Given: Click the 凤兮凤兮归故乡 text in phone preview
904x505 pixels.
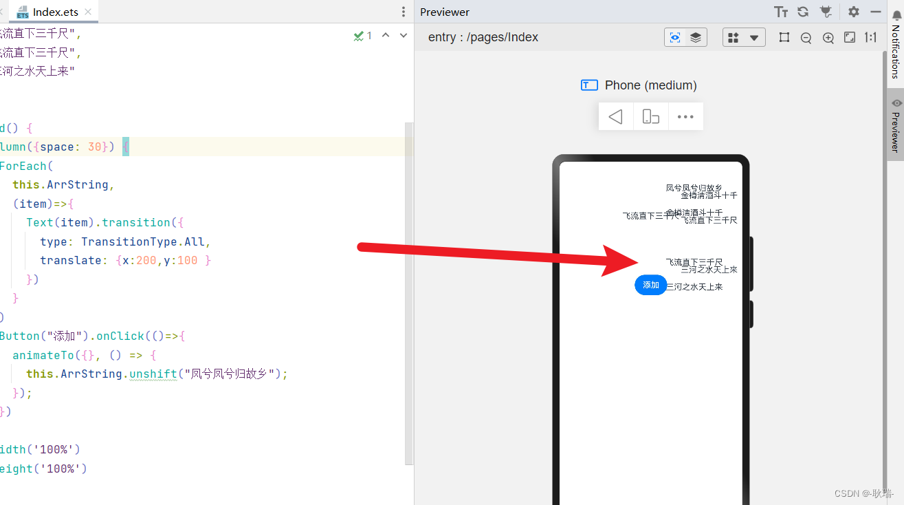Looking at the screenshot, I should 694,188.
